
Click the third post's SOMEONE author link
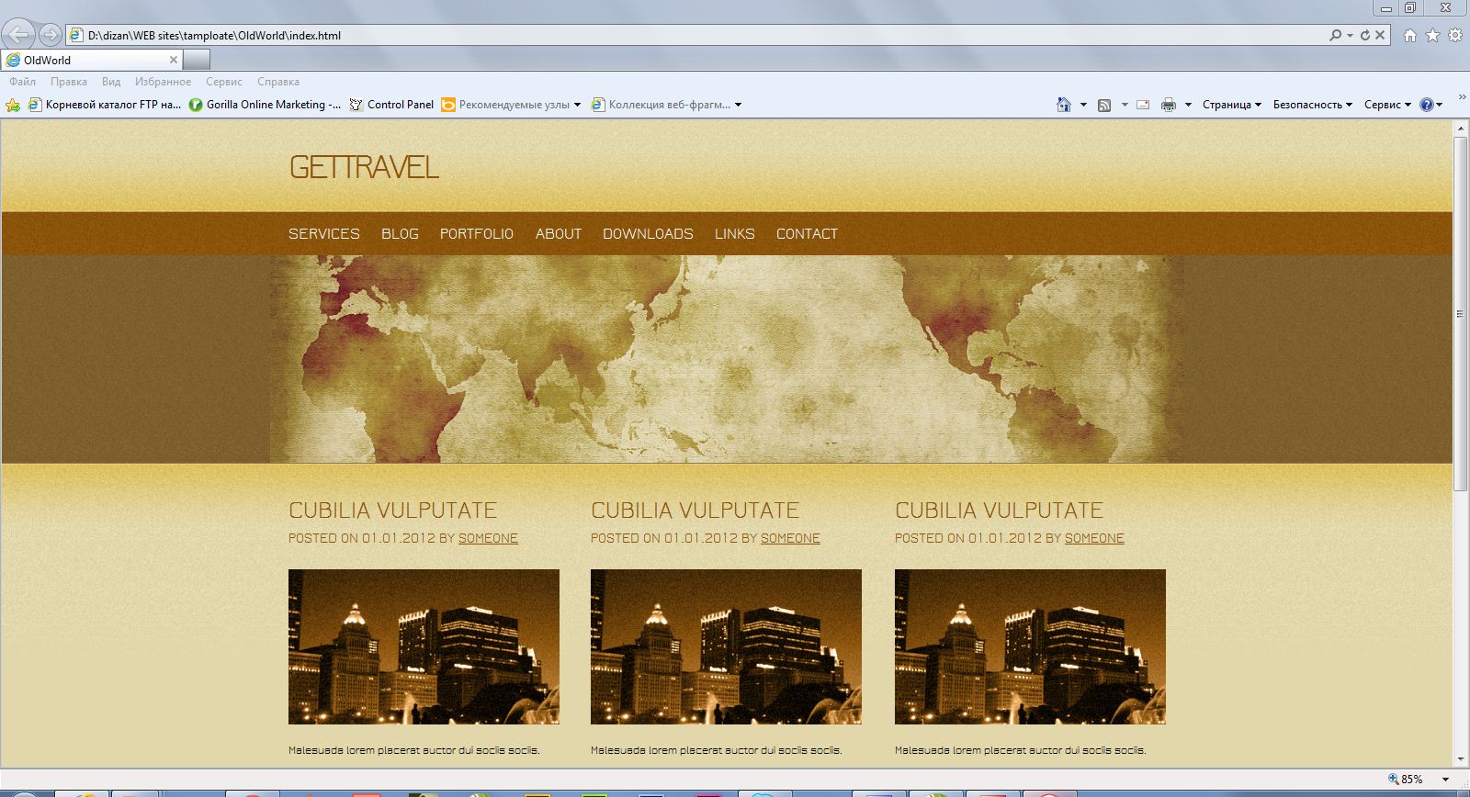tap(1094, 538)
